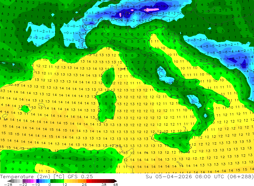This screenshot has height=186, width=254.
Task: Click the gray left arrow end of color scale
Action: (x=9, y=181)
